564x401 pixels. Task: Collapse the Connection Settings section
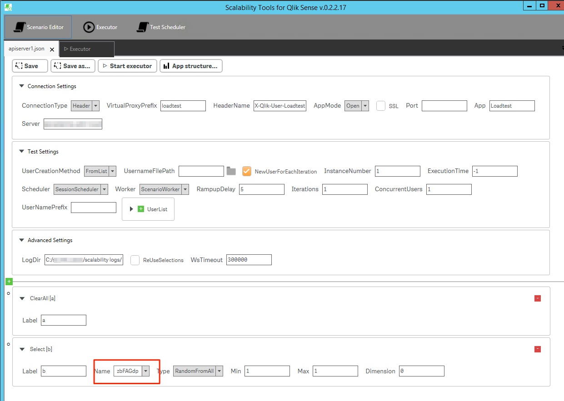pyautogui.click(x=21, y=86)
